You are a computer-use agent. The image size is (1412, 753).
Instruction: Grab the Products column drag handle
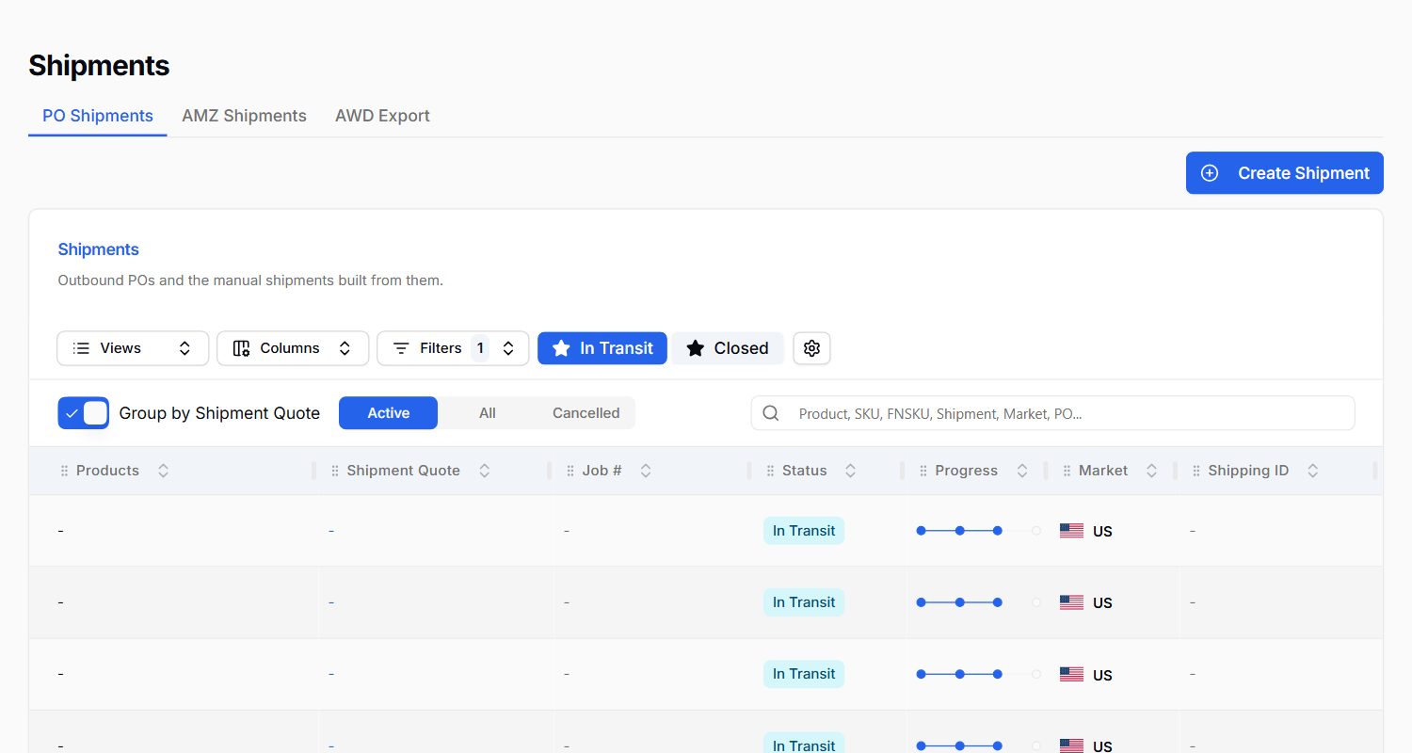click(64, 471)
